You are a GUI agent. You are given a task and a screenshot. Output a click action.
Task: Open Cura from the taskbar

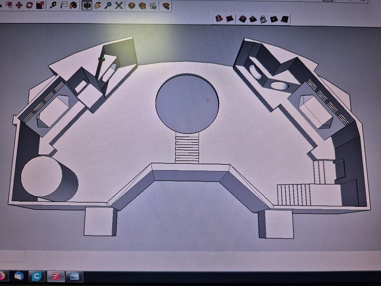click(x=36, y=276)
